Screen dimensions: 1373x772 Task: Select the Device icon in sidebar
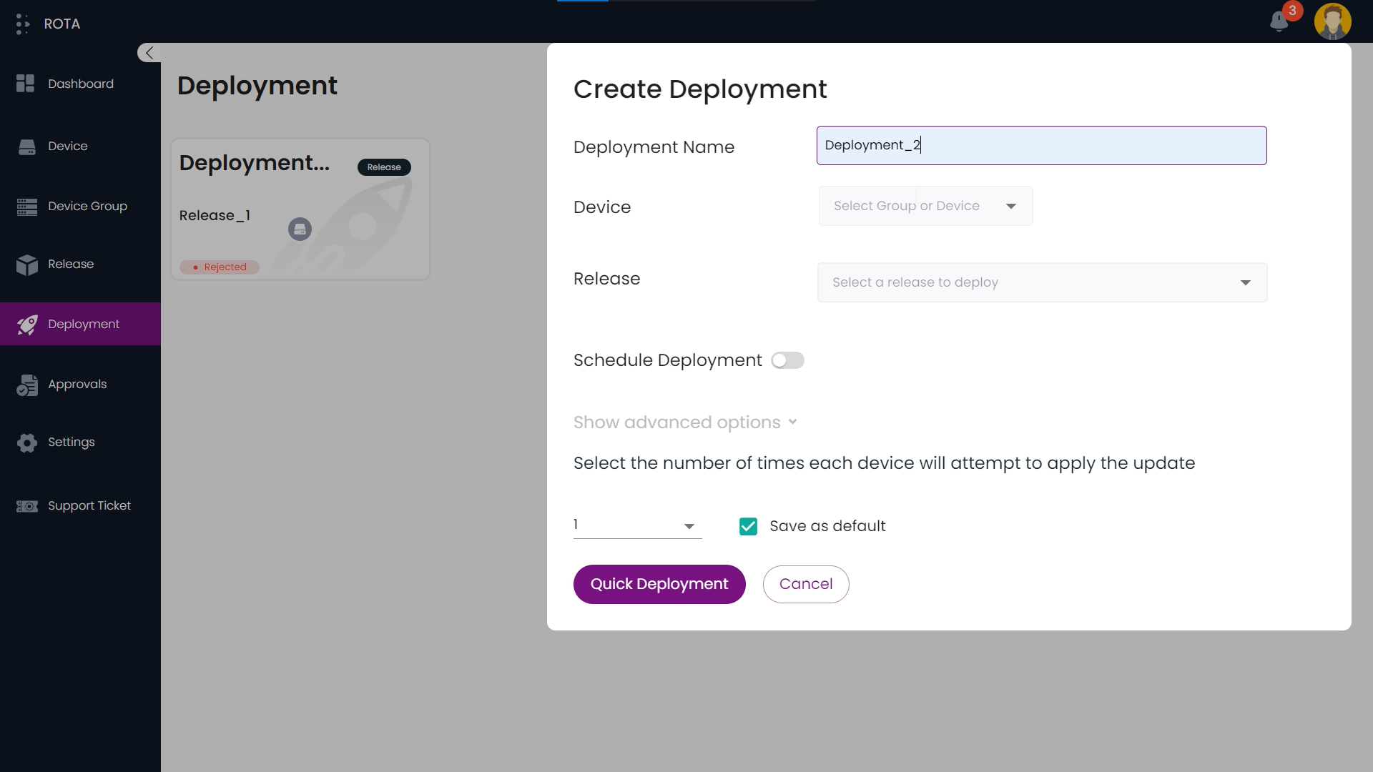(x=27, y=146)
